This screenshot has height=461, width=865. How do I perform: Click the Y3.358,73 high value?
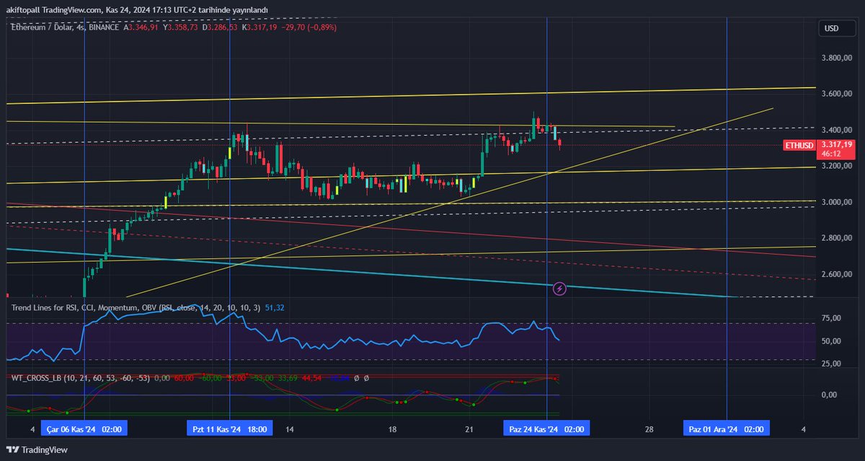coord(180,27)
